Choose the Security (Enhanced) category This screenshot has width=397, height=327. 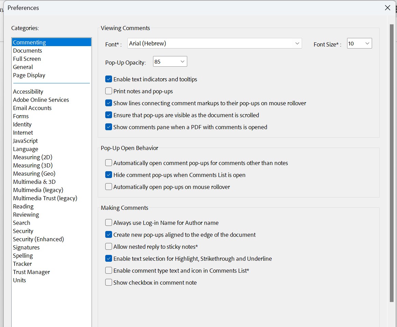point(38,239)
